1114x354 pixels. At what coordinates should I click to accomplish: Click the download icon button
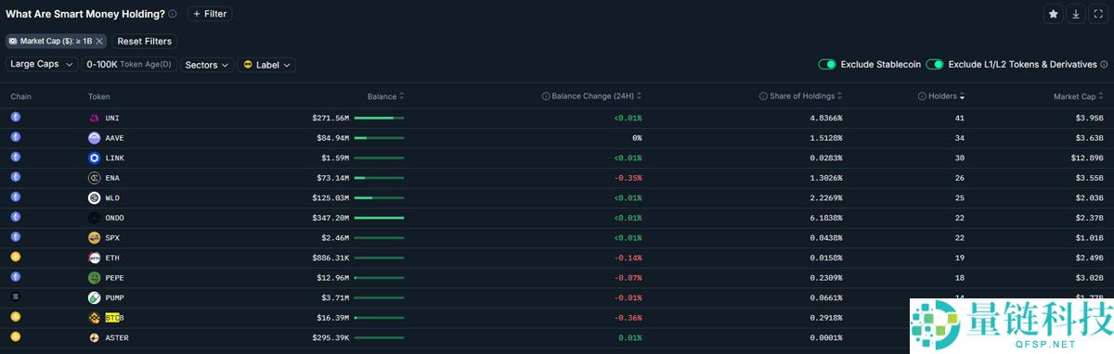(1076, 14)
